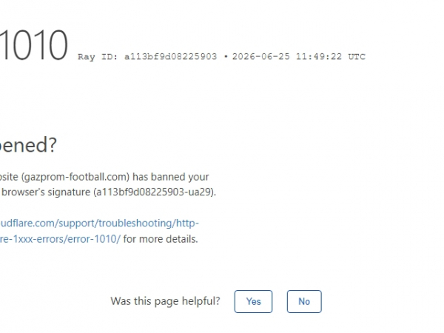Follow the error-1010 documentation link line
Viewport: 444px width, 333px height.
(60, 239)
